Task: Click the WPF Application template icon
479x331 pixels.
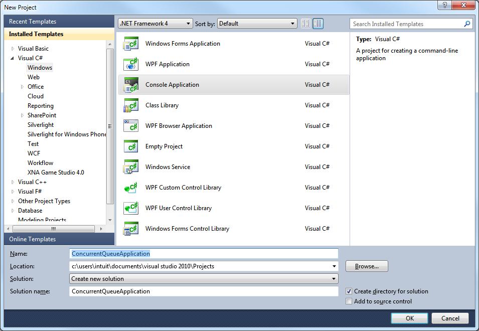Action: point(131,64)
